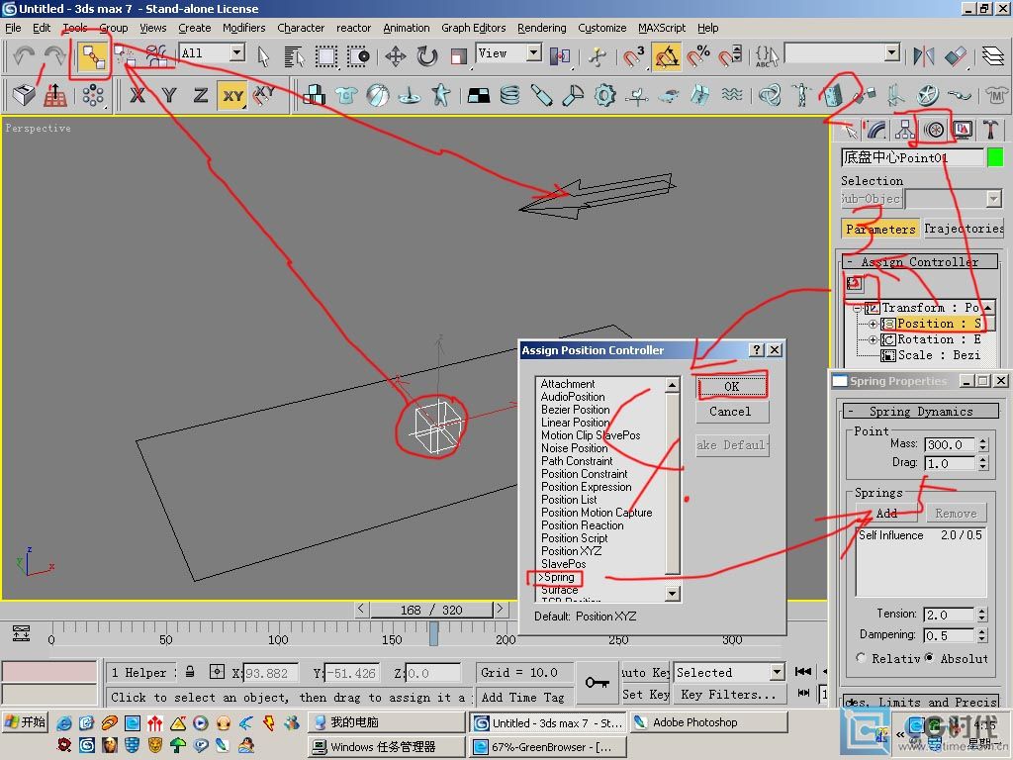Switch to Trajectories button

click(x=964, y=229)
